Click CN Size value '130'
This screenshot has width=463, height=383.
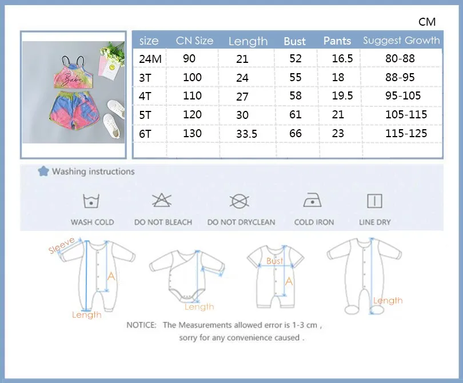(x=192, y=133)
